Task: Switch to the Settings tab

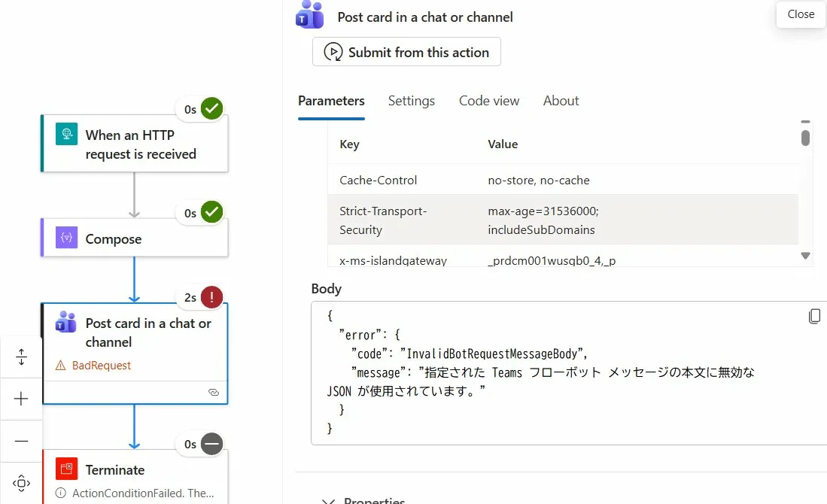Action: pyautogui.click(x=412, y=101)
